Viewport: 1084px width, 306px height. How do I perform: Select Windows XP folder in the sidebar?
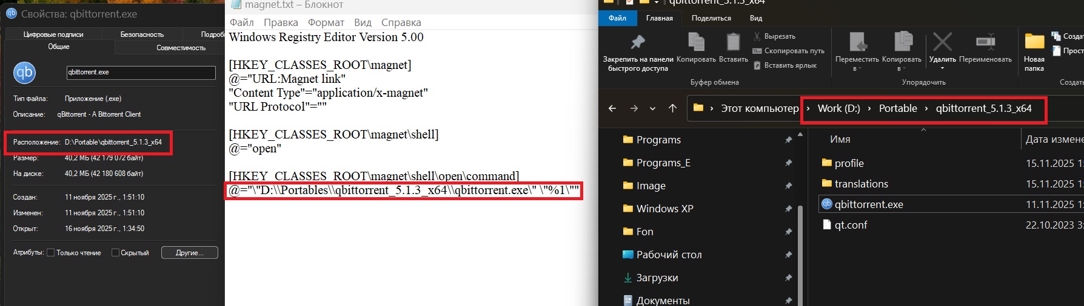tap(664, 209)
